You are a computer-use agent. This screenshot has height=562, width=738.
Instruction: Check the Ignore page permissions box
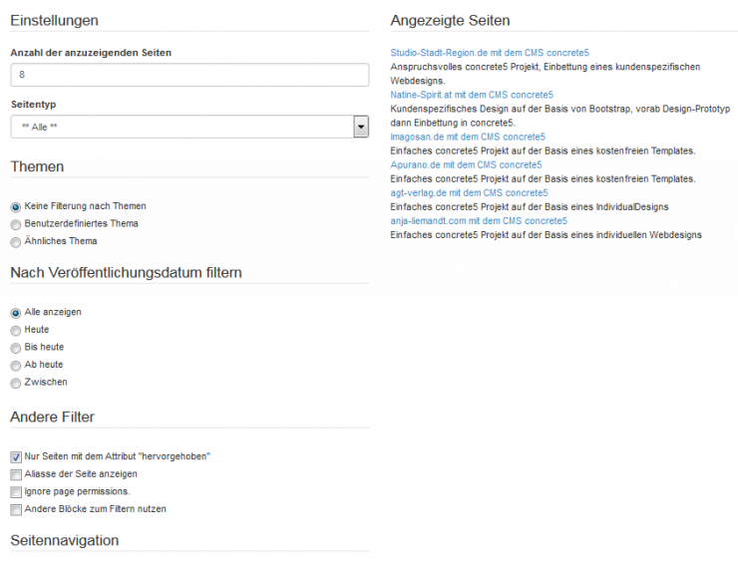16,491
